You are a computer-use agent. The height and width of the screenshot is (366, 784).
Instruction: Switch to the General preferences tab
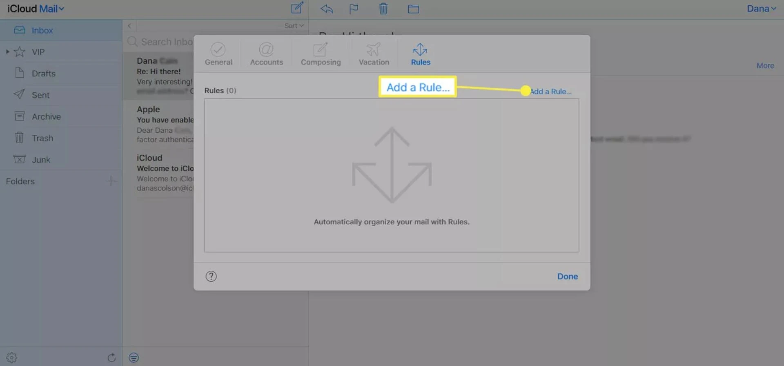click(218, 54)
